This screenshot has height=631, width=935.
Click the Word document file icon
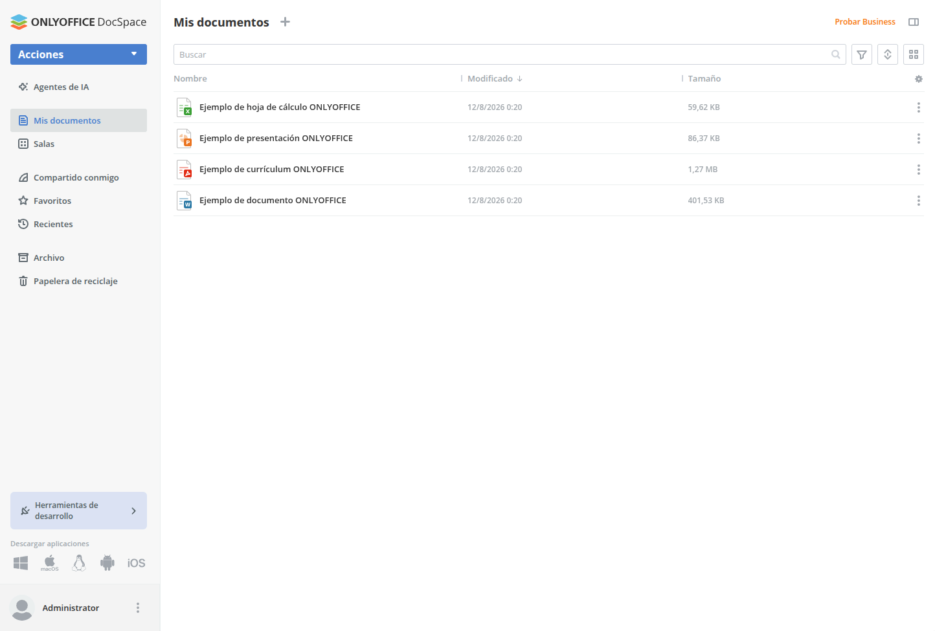click(x=185, y=201)
